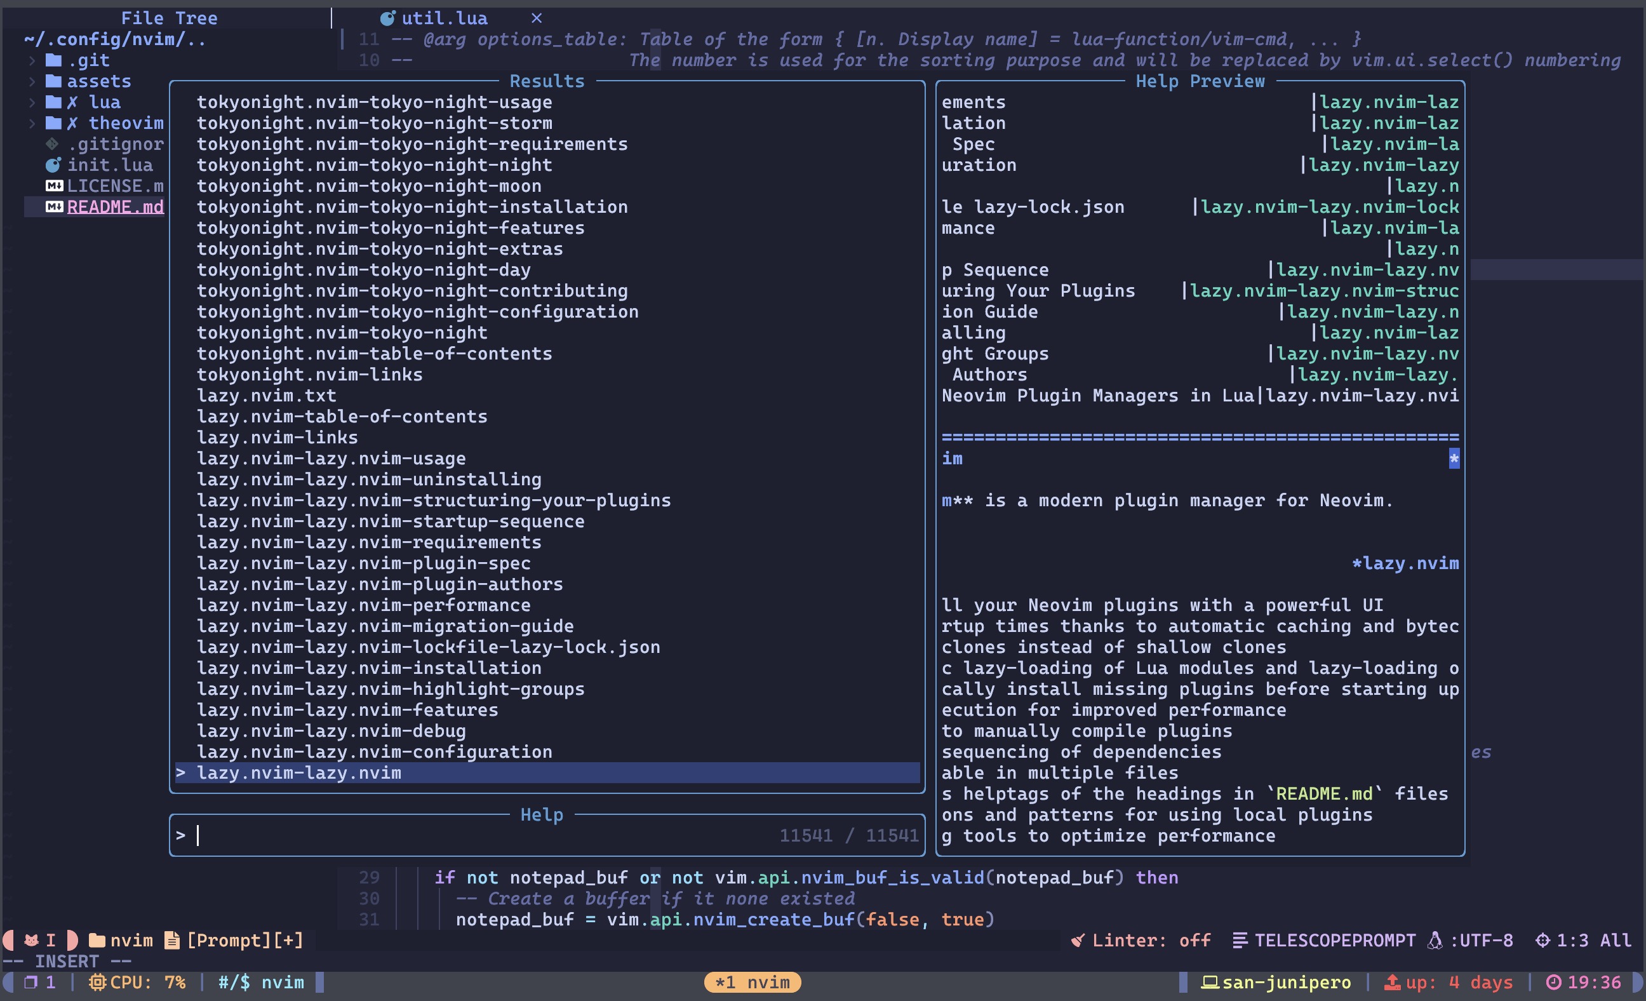Select tokyonight.nvim-tokyo-night-day result
The image size is (1646, 1001).
coord(363,270)
